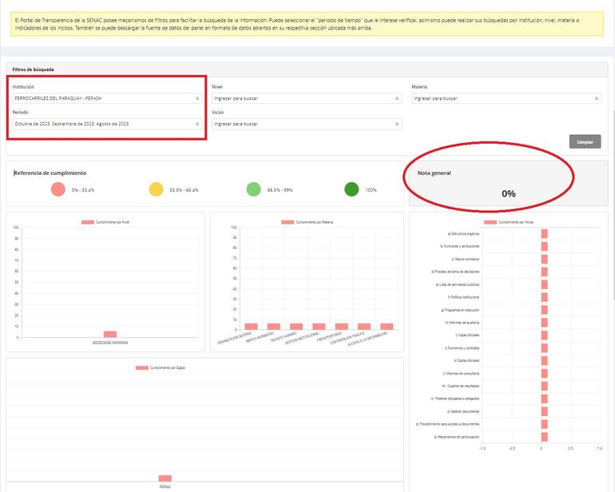Screen dimensions: 615x492
Task: Open the Institución dropdown showing FERROCARRILES DEL PARAGUAY
Action: (x=104, y=98)
